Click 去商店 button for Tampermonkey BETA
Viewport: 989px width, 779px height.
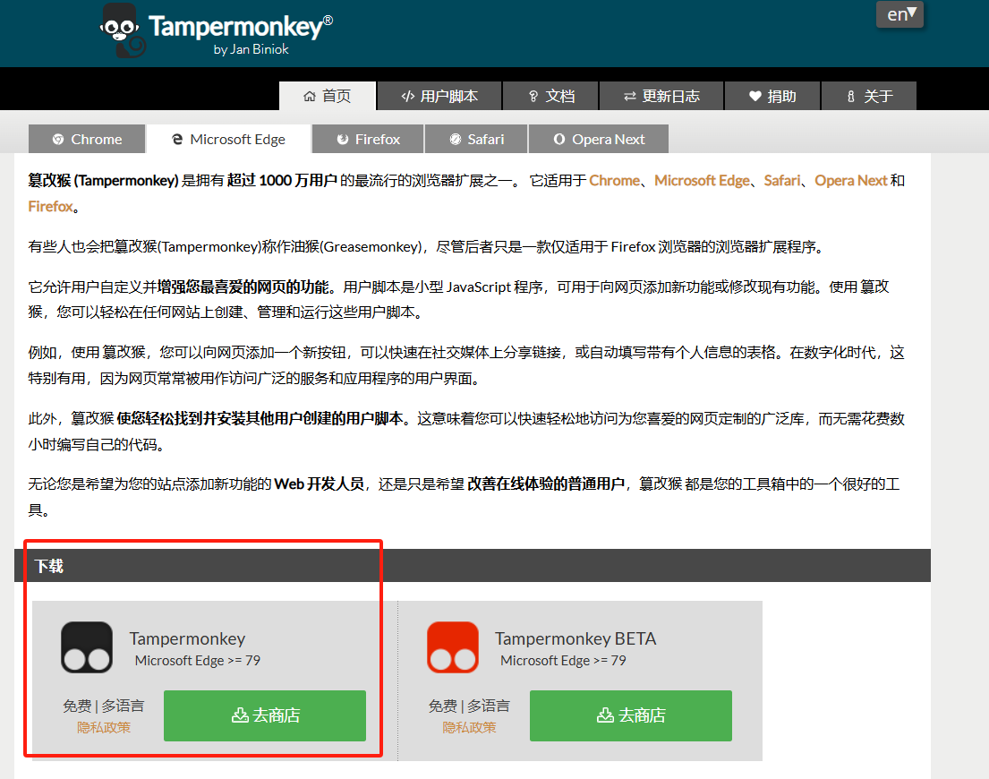(631, 715)
